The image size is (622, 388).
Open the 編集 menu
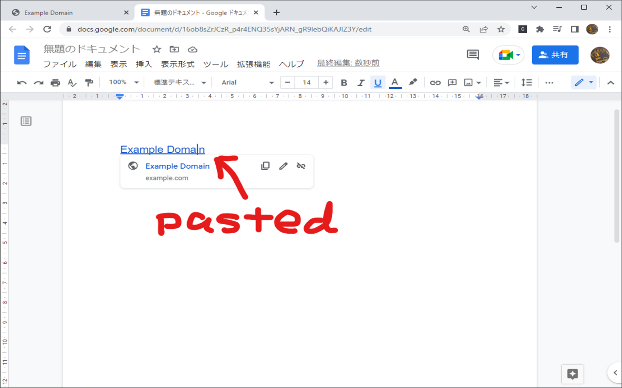tap(93, 64)
